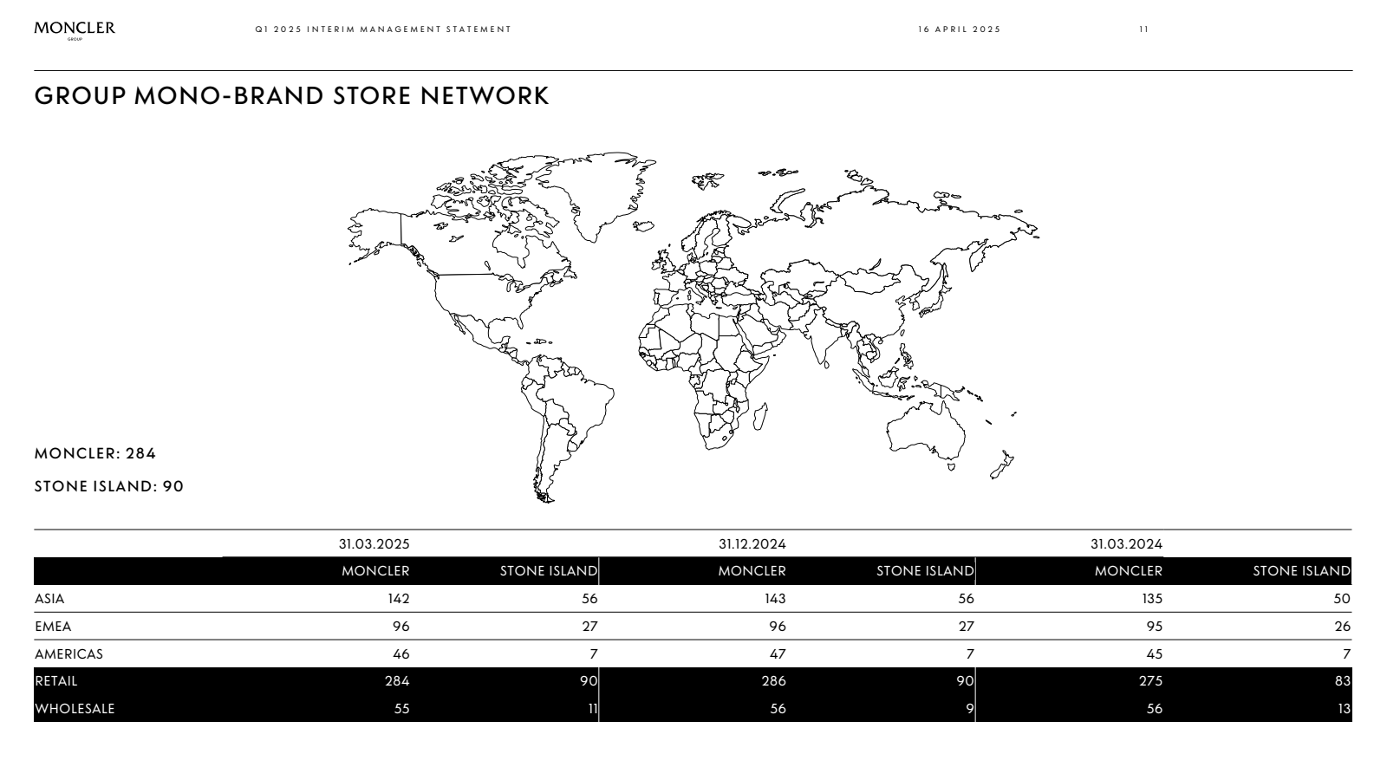Click the Retail total 284 in the table
The image size is (1387, 780).
[397, 681]
